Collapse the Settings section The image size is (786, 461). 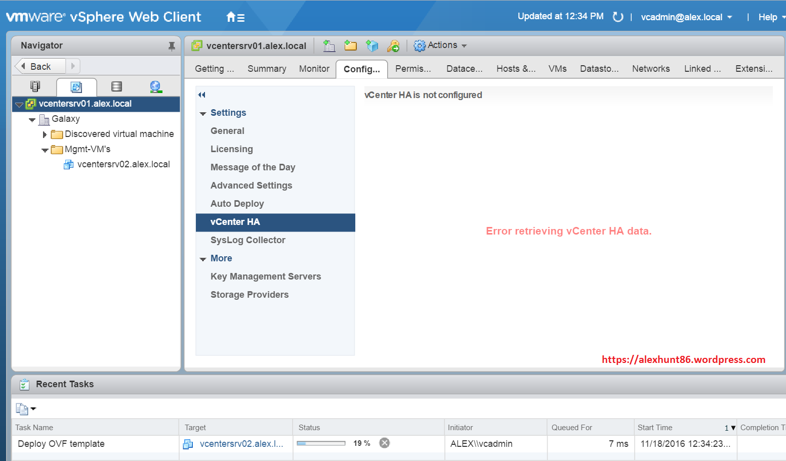(203, 113)
